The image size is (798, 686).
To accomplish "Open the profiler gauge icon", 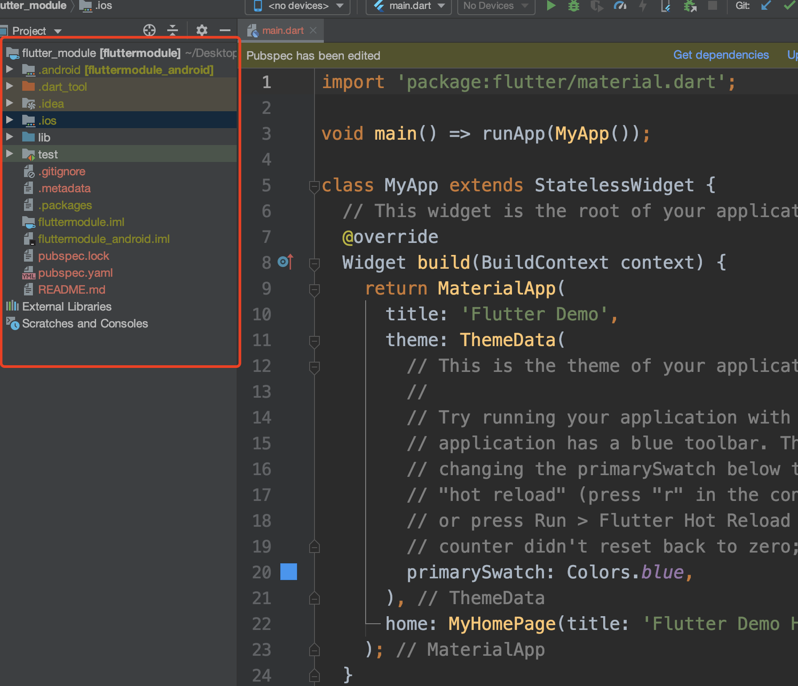I will 620,6.
